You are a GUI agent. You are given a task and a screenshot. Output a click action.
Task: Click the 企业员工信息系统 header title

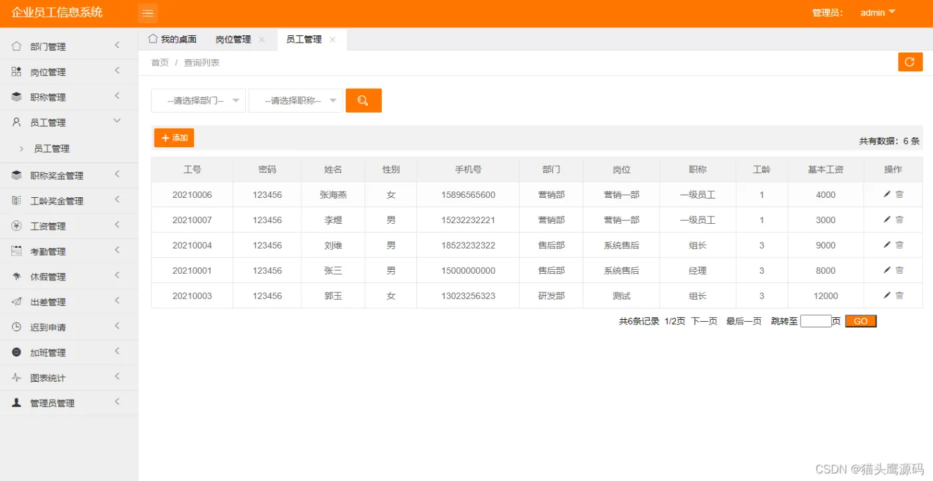pyautogui.click(x=57, y=12)
